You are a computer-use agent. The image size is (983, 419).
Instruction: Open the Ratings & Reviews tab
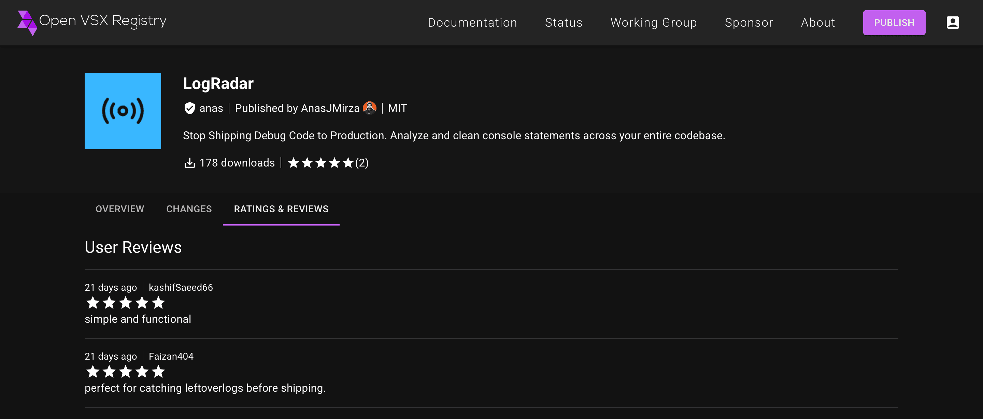281,209
